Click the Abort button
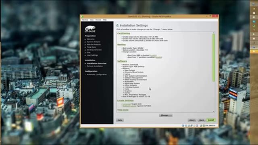The image size is (258, 145). tap(192, 120)
